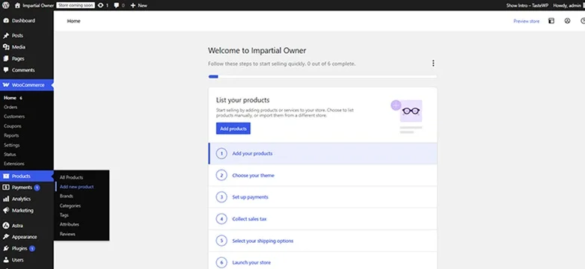Open the help icon at the header's right edge
Image resolution: width=585 pixels, height=269 pixels.
pos(583,21)
